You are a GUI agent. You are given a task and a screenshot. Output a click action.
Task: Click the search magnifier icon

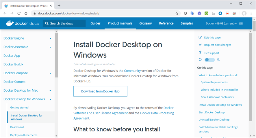(x=47, y=23)
